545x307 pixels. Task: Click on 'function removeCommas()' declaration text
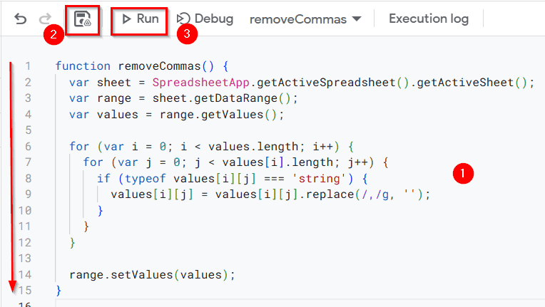(x=135, y=66)
